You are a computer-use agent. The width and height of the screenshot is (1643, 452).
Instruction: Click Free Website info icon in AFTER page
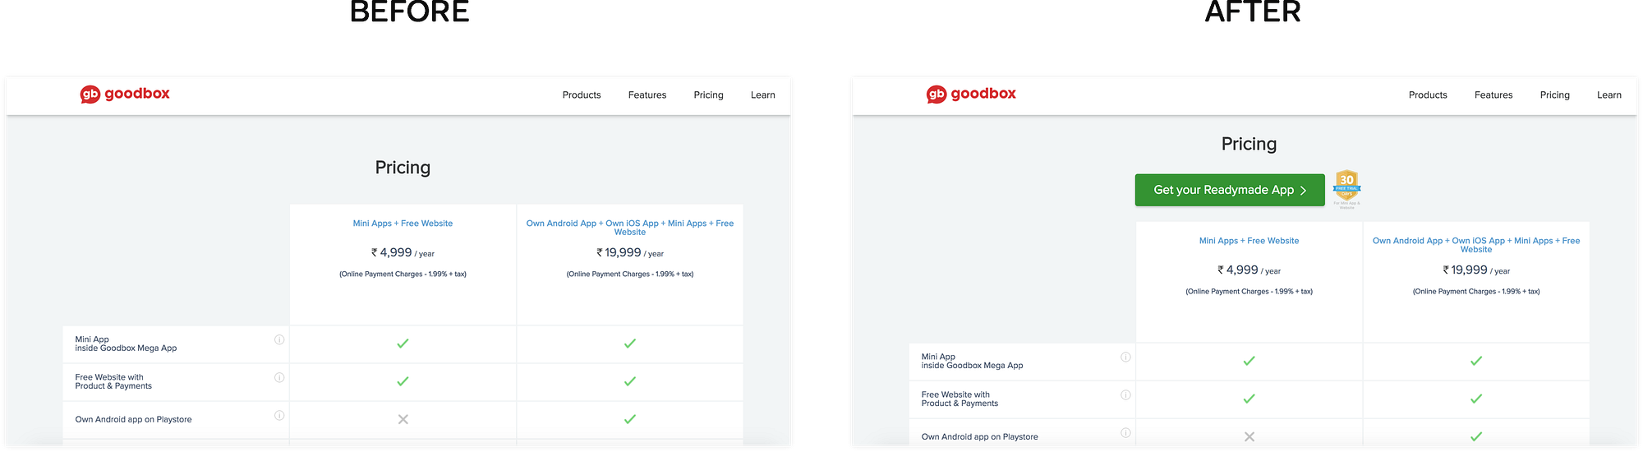pos(1125,394)
